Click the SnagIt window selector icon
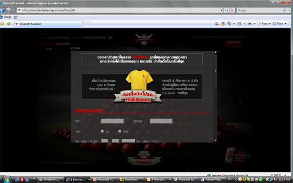This screenshot has width=293, height=183. coord(16,17)
